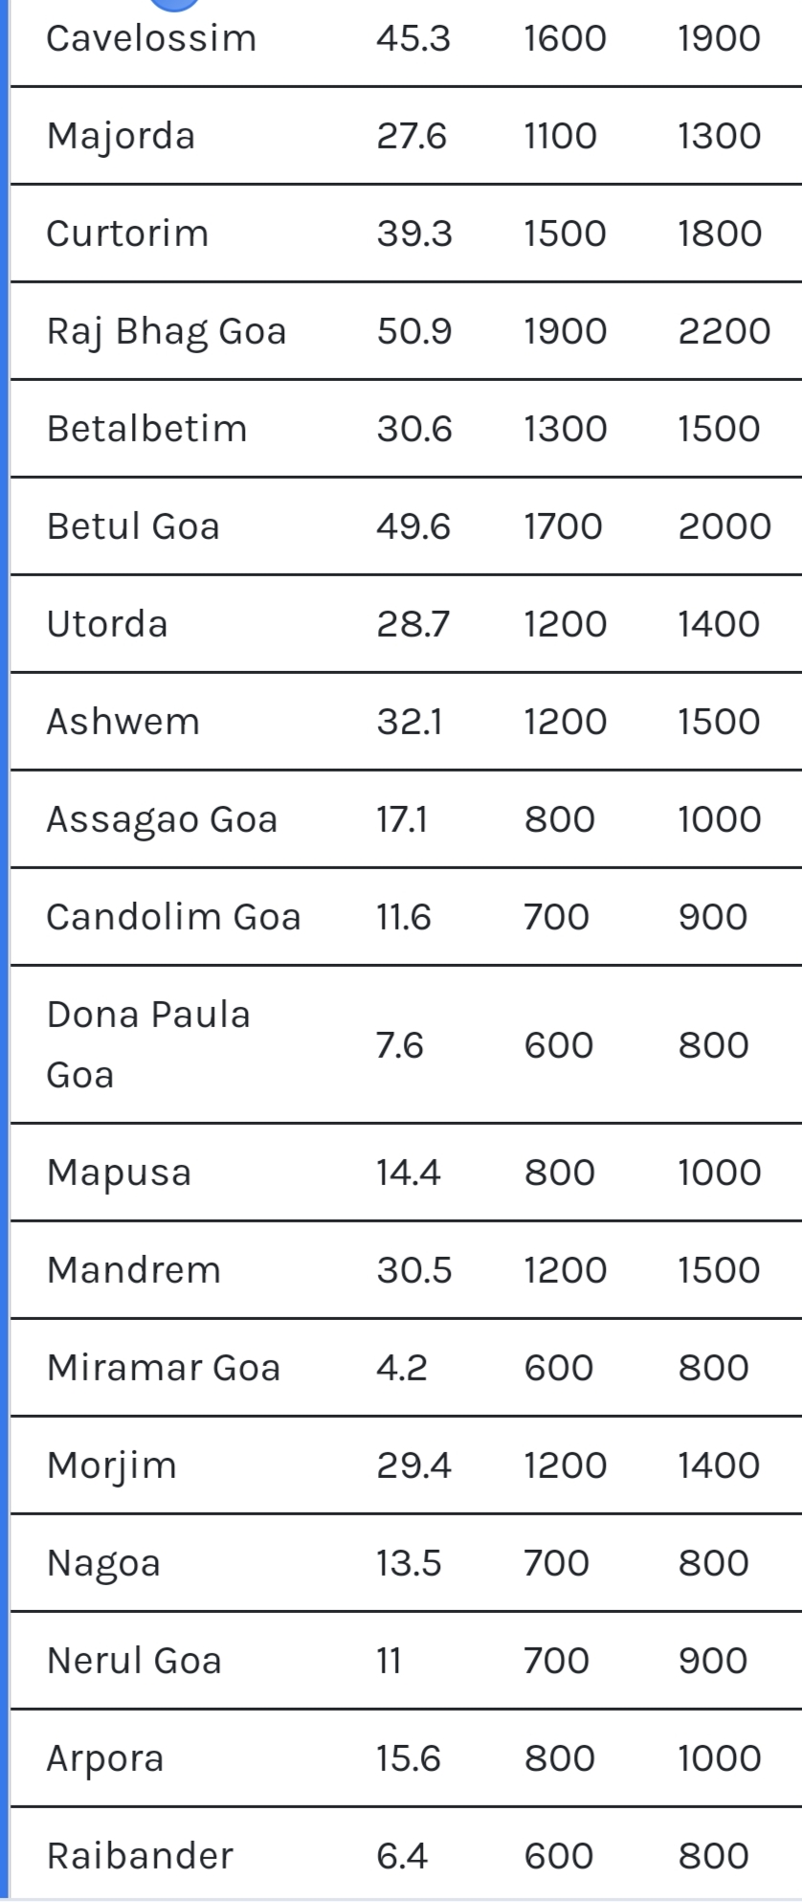Click the Majorda row name

click(121, 136)
